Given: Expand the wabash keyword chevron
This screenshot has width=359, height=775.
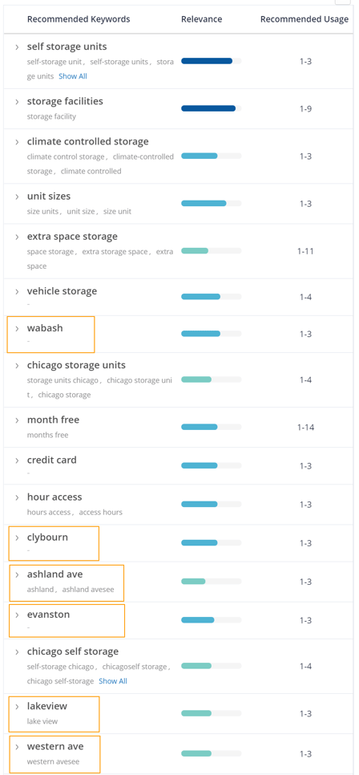Looking at the screenshot, I should 17,328.
